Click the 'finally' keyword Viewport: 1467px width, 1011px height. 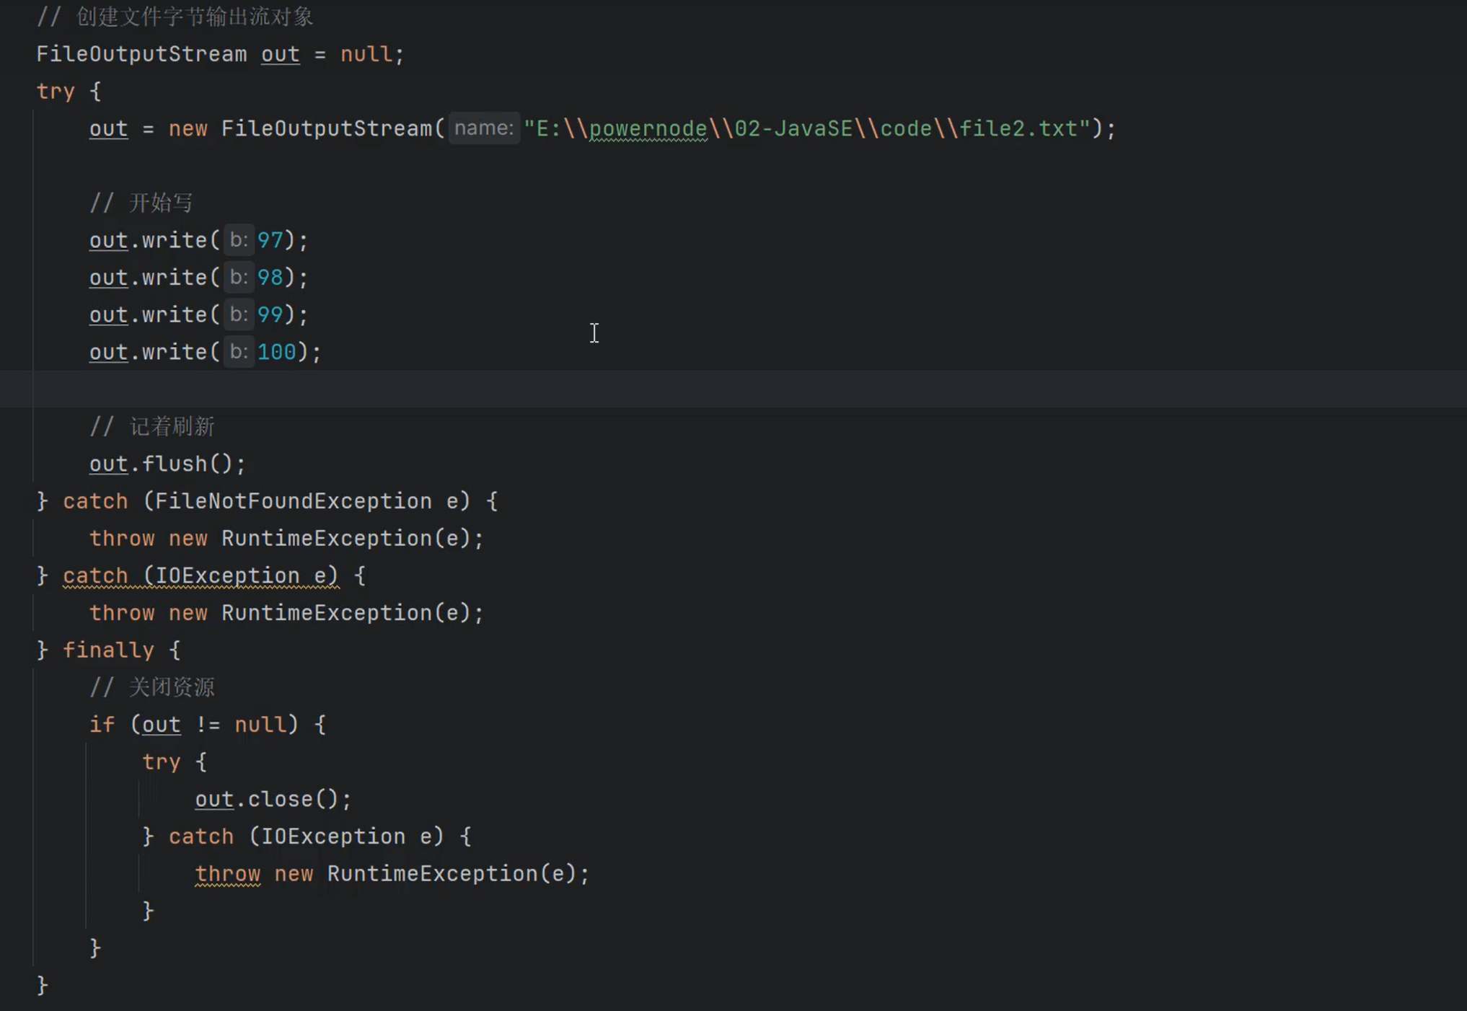pyautogui.click(x=108, y=650)
